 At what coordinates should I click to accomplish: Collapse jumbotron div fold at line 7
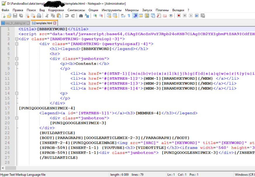point(17,59)
